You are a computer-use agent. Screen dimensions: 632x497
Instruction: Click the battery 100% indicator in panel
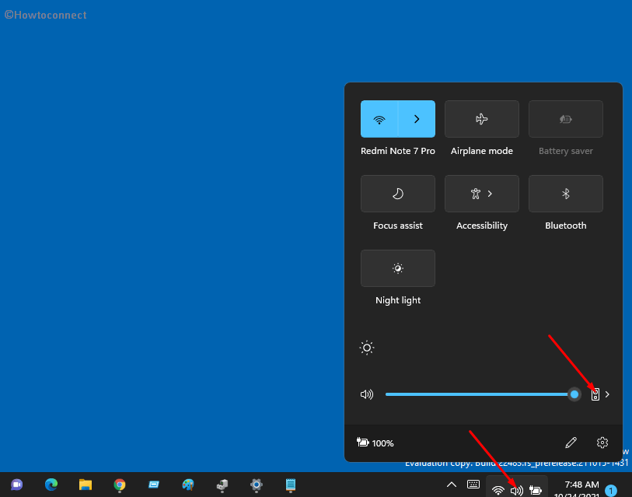point(375,443)
